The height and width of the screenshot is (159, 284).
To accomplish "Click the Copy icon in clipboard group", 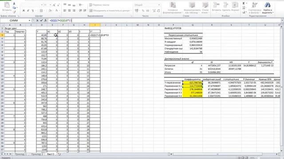I will tap(14, 8).
